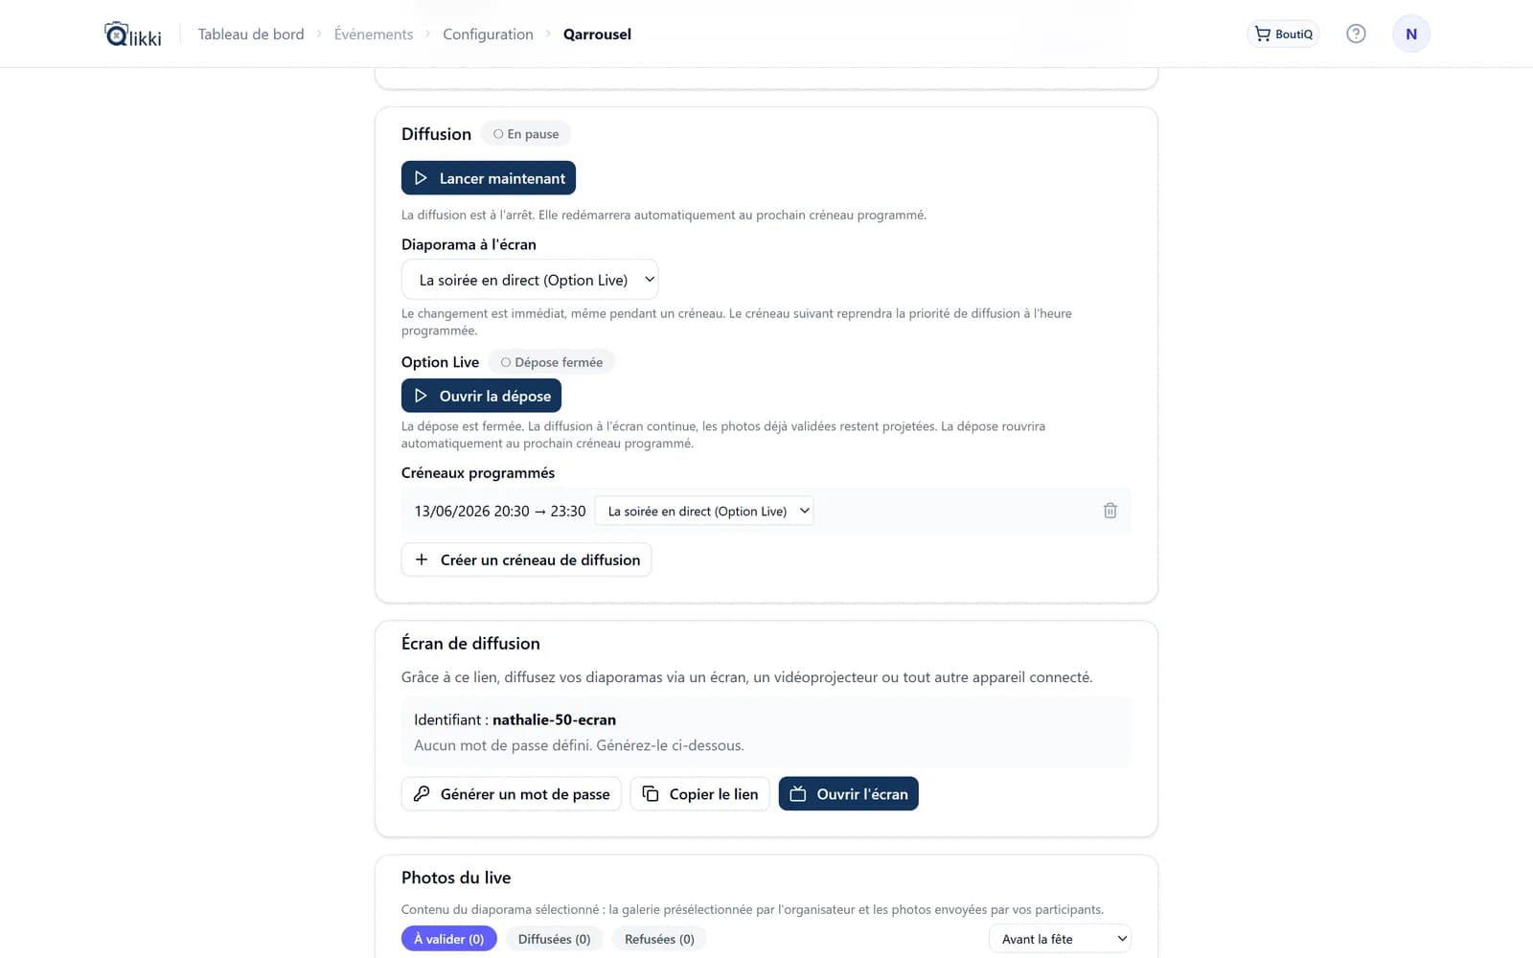Click the Dépose fermée status badge
The image size is (1533, 958).
[x=552, y=362]
